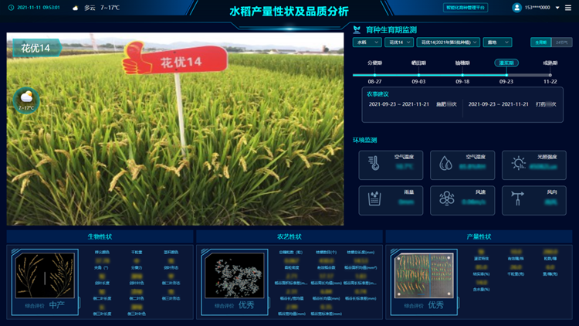Click the air temperature thermometer icon

pos(374,164)
